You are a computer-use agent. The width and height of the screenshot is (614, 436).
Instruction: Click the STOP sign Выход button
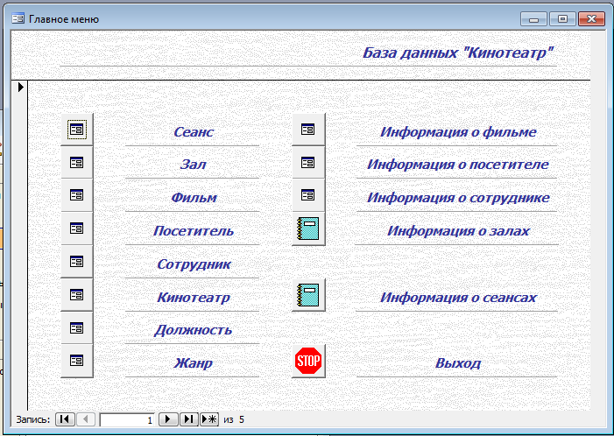308,361
